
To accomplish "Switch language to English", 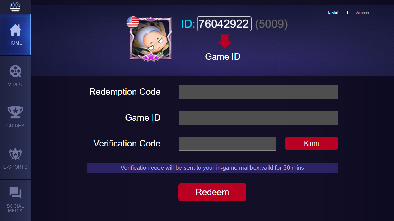I will click(334, 12).
